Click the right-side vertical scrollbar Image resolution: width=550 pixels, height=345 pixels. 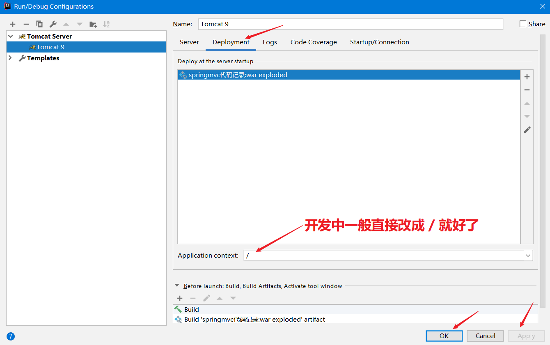543,170
